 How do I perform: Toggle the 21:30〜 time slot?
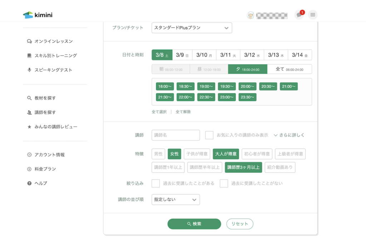(165, 97)
